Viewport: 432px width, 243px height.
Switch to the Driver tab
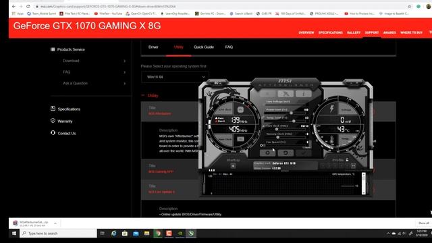pyautogui.click(x=153, y=47)
